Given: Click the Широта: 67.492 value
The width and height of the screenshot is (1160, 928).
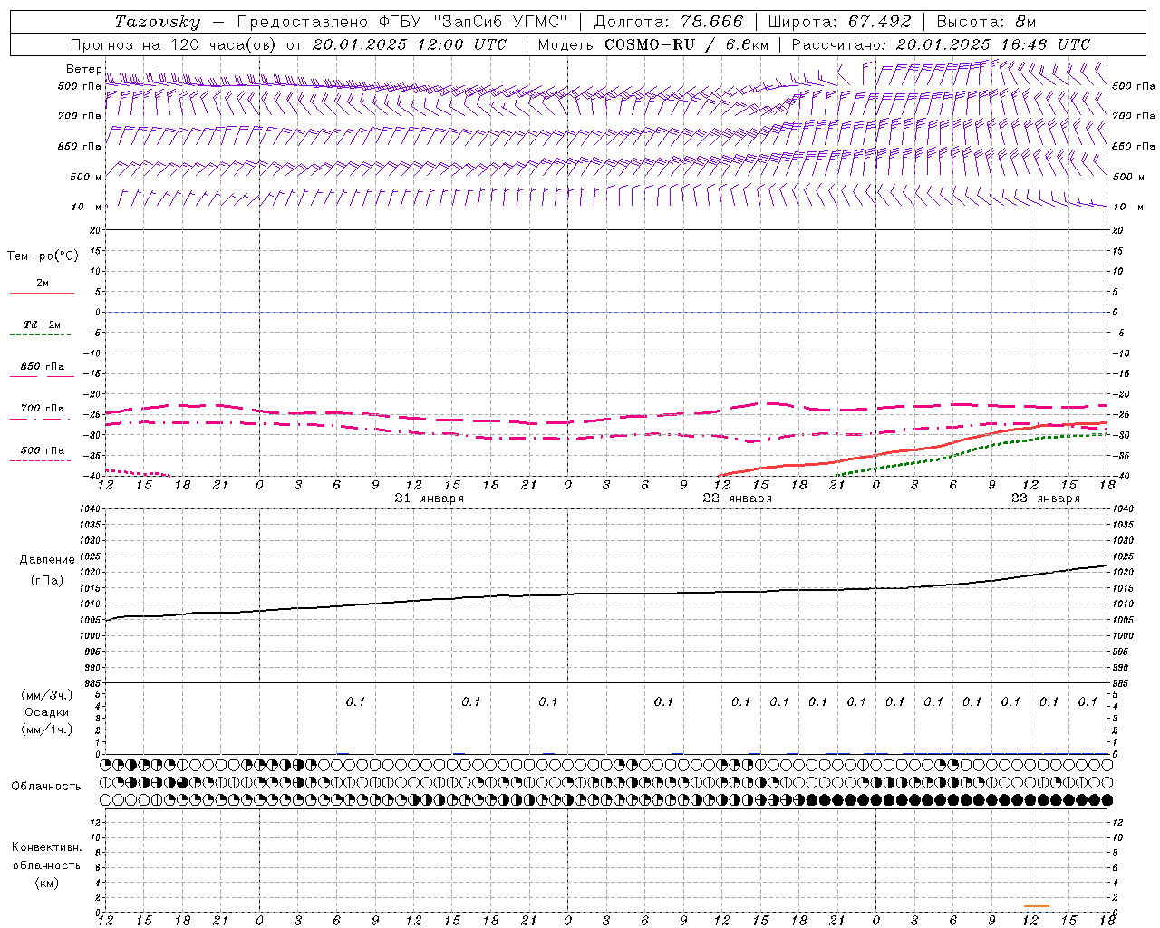Looking at the screenshot, I should [x=839, y=22].
